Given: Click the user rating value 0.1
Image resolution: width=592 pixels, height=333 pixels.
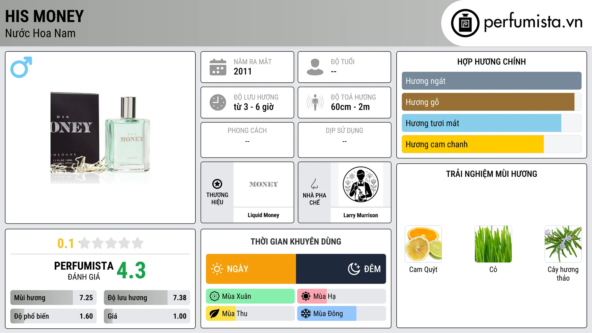Looking at the screenshot, I should click(66, 243).
